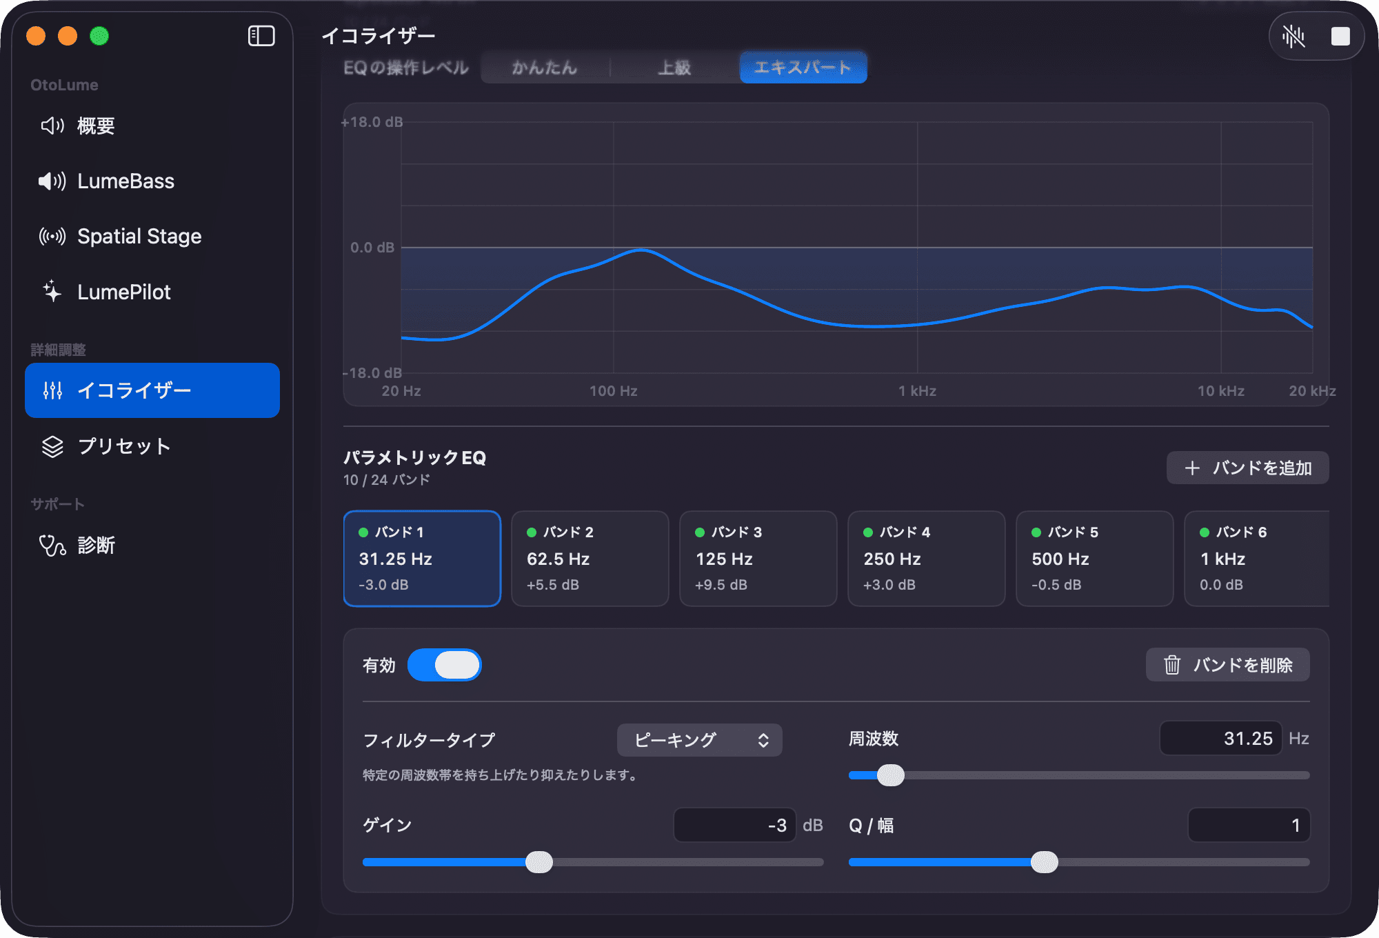Select the エキスパート level tab
Image resolution: width=1379 pixels, height=938 pixels.
click(x=803, y=68)
